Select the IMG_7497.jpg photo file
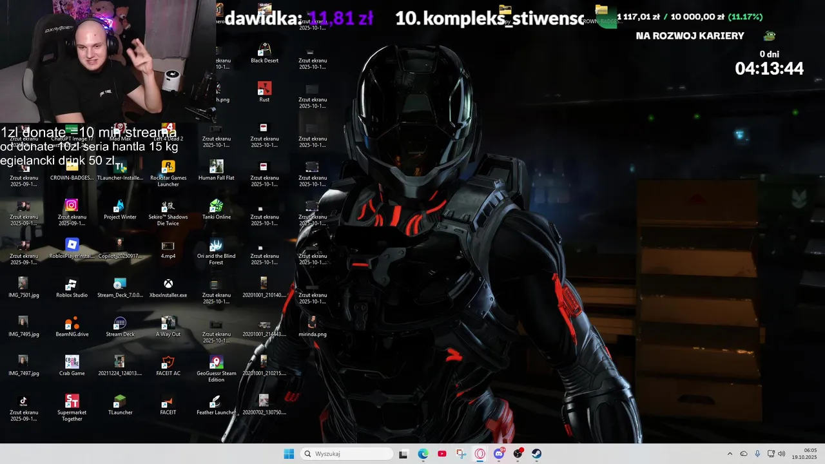Viewport: 825px width, 464px height. point(24,367)
